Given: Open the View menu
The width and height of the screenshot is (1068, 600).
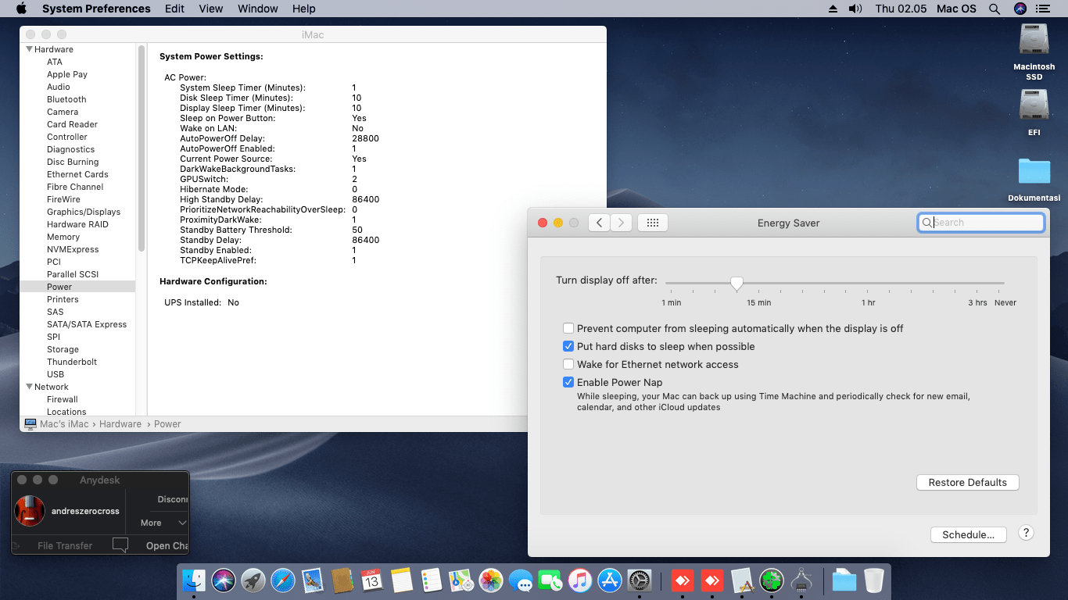Looking at the screenshot, I should (x=211, y=9).
